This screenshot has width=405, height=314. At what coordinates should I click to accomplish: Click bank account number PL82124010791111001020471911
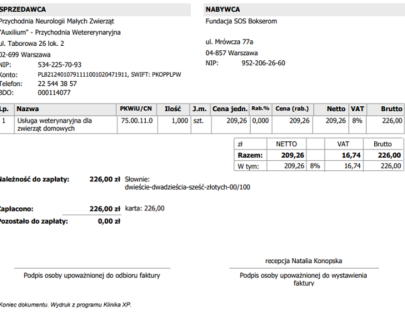click(83, 75)
